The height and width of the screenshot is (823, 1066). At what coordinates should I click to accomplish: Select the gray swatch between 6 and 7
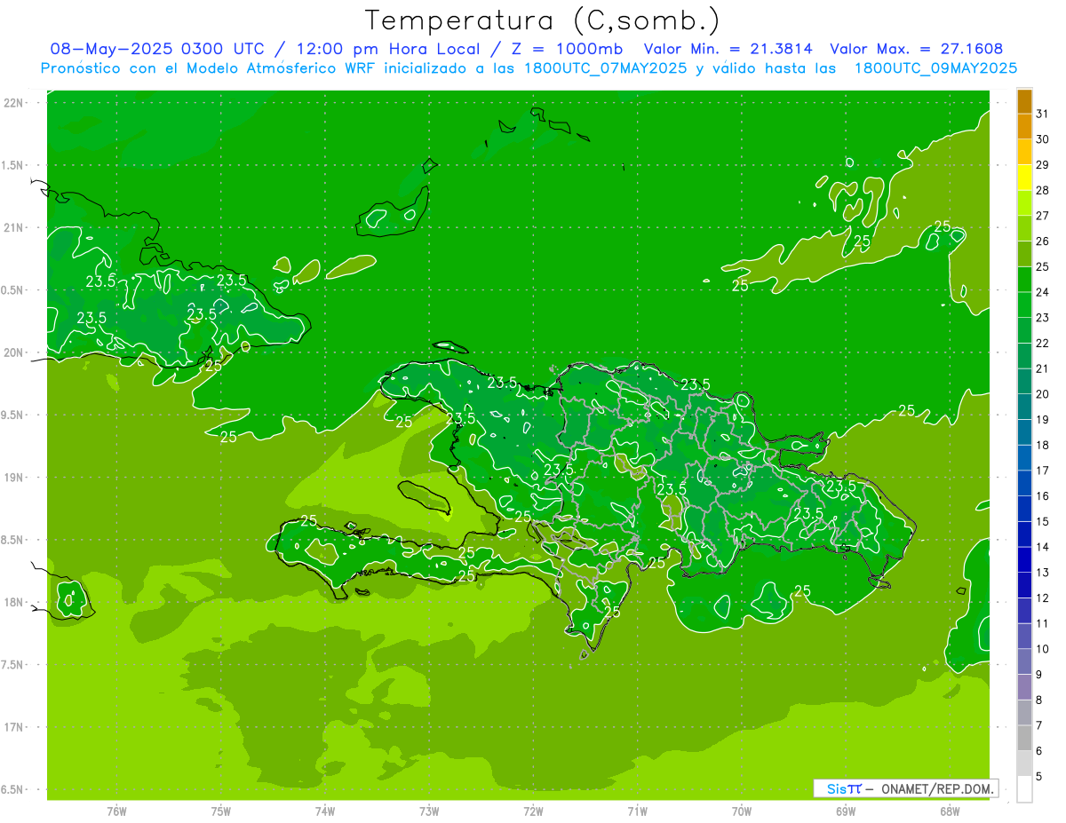pos(1024,739)
